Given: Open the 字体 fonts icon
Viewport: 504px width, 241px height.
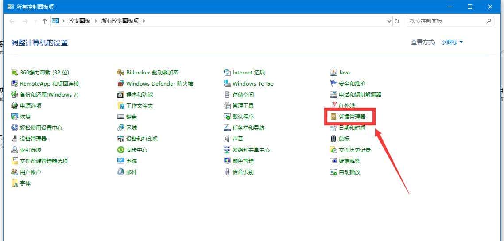Looking at the screenshot, I should pyautogui.click(x=15, y=183).
